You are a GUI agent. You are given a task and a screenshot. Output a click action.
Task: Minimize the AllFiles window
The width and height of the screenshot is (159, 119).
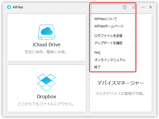(143, 7)
